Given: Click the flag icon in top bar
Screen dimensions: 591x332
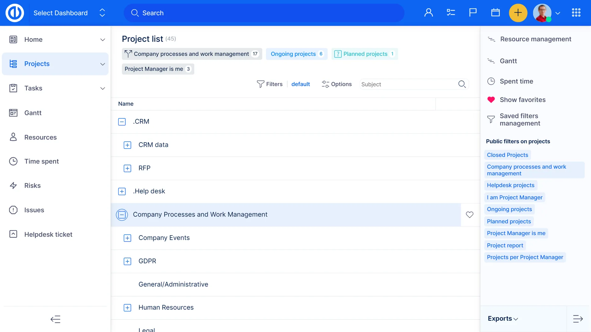Looking at the screenshot, I should [x=473, y=13].
